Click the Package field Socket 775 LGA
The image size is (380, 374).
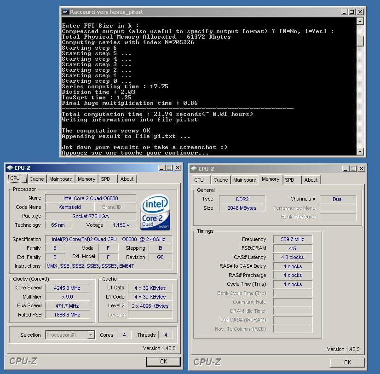coord(91,216)
